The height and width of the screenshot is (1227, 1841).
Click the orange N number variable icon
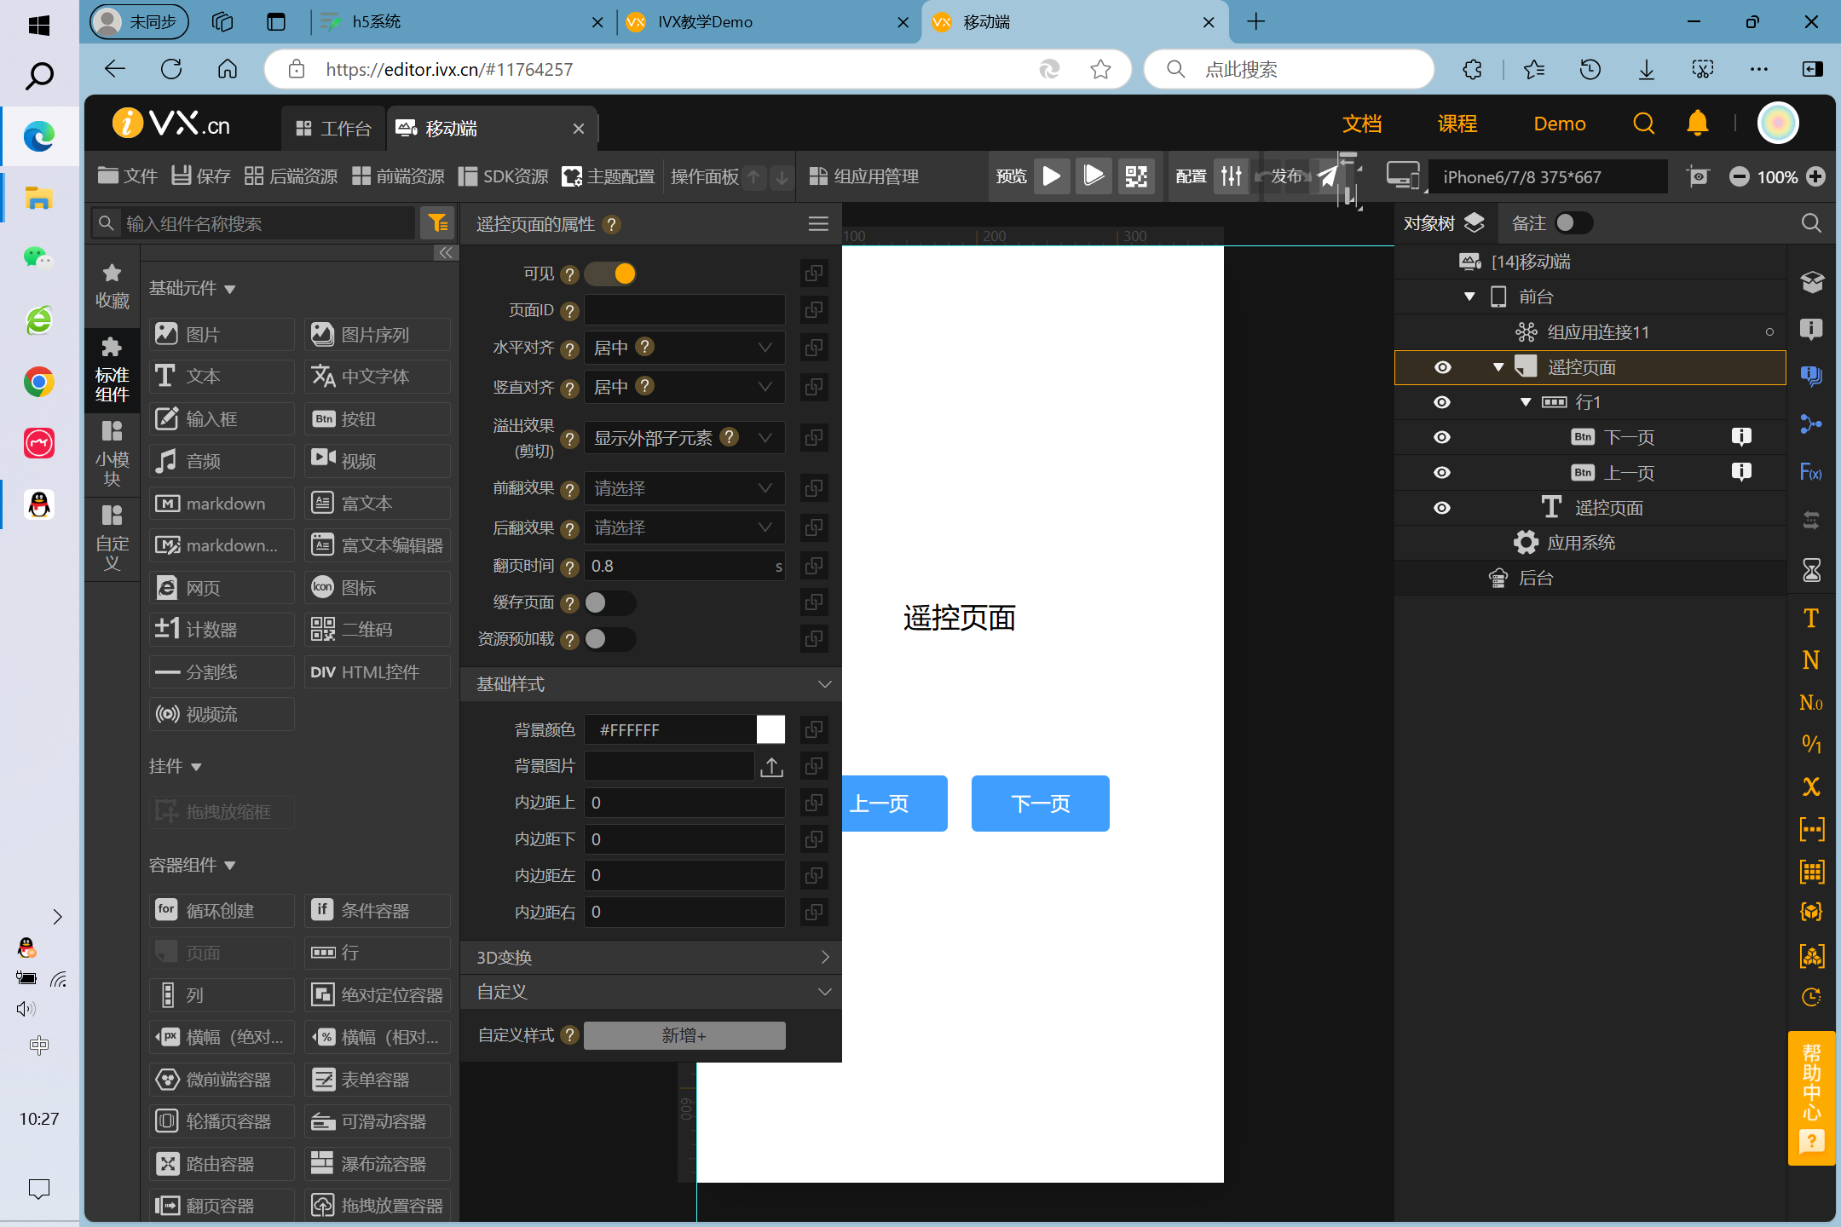pos(1811,660)
